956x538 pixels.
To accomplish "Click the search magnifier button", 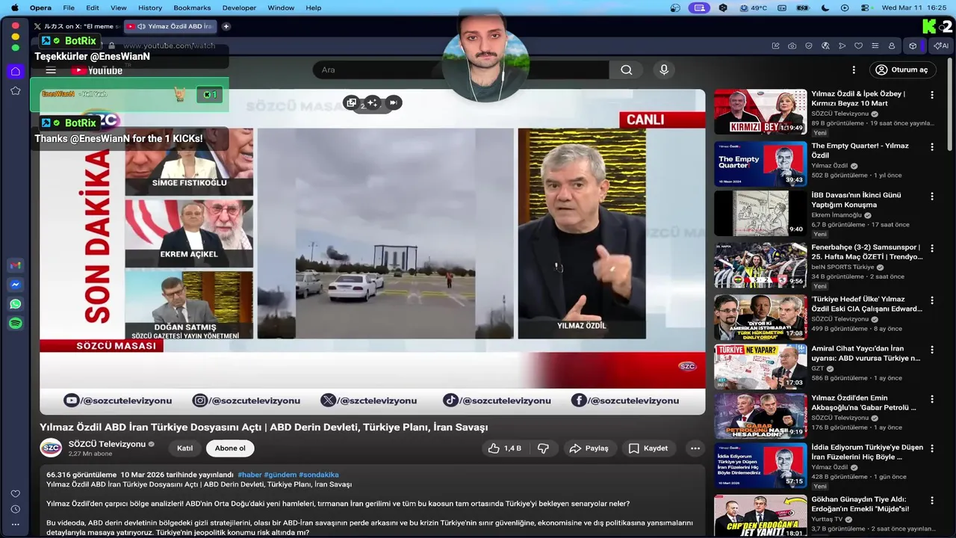I will tap(627, 70).
